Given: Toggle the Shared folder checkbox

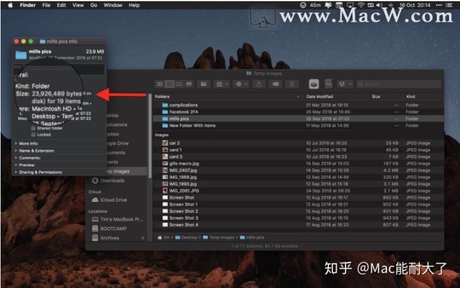Looking at the screenshot, I should pos(33,128).
